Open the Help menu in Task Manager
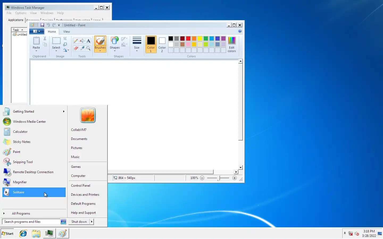This screenshot has width=383, height=239. [x=60, y=13]
